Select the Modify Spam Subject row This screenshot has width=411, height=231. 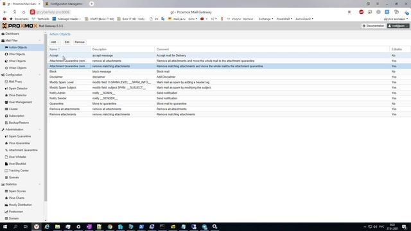229,87
